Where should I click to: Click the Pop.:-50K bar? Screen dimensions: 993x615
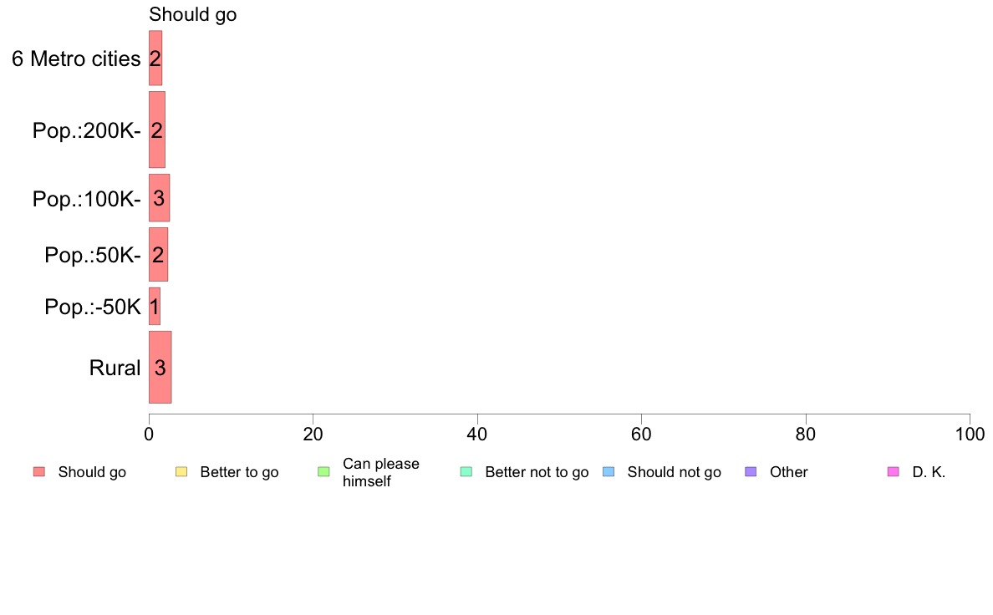155,307
